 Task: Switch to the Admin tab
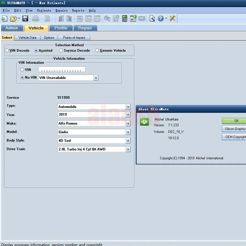[11, 28]
